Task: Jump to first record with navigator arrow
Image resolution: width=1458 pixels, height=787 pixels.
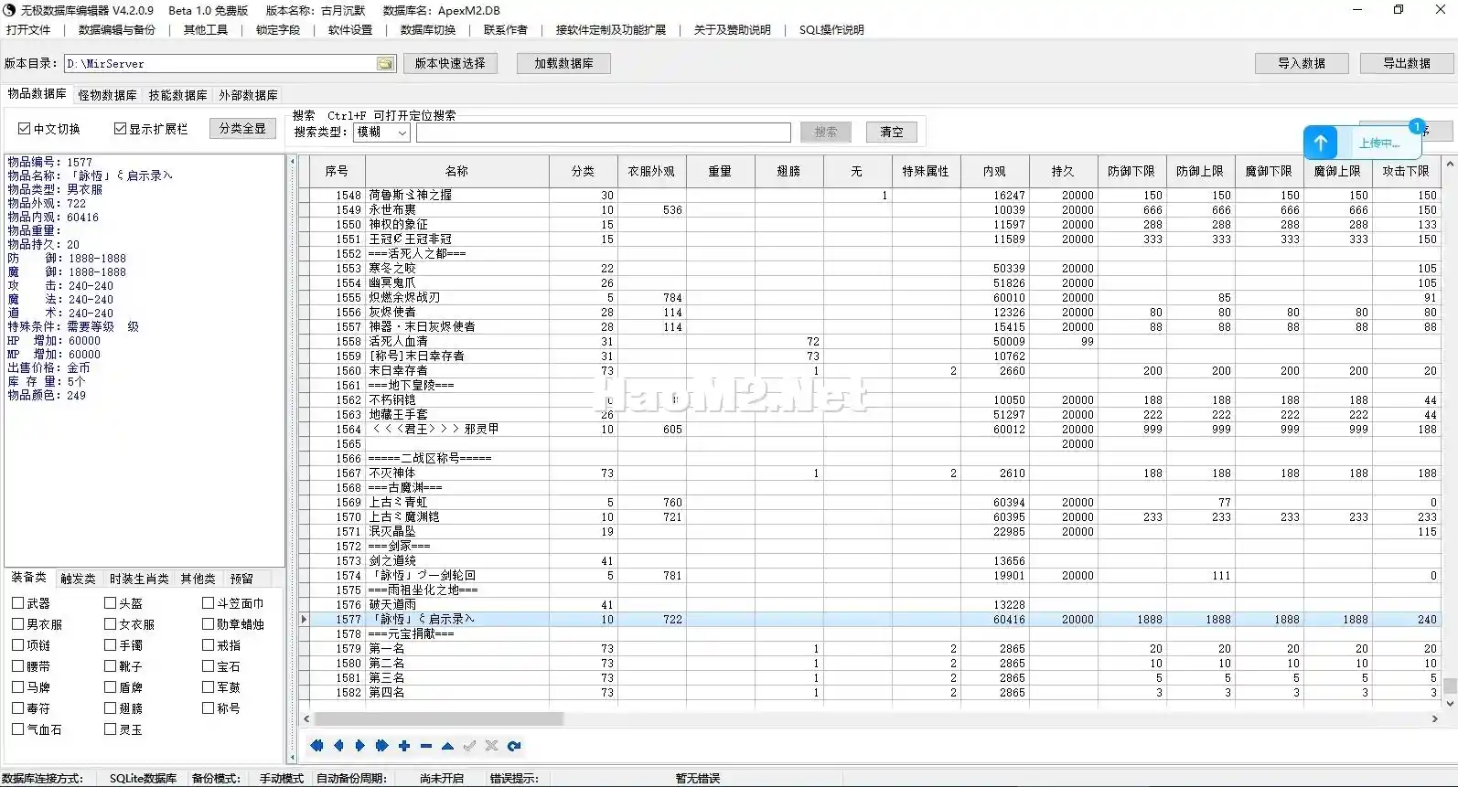Action: (316, 746)
